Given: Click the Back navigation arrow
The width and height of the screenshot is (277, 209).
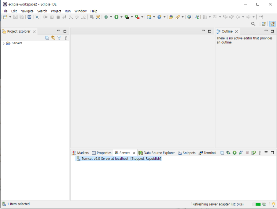Looking at the screenshot, I should point(238,17).
